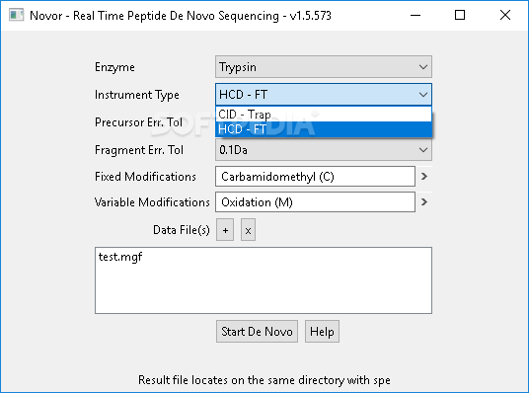This screenshot has width=529, height=393.
Task: Open the Enzyme dropdown showing Trypsin
Action: pos(323,67)
